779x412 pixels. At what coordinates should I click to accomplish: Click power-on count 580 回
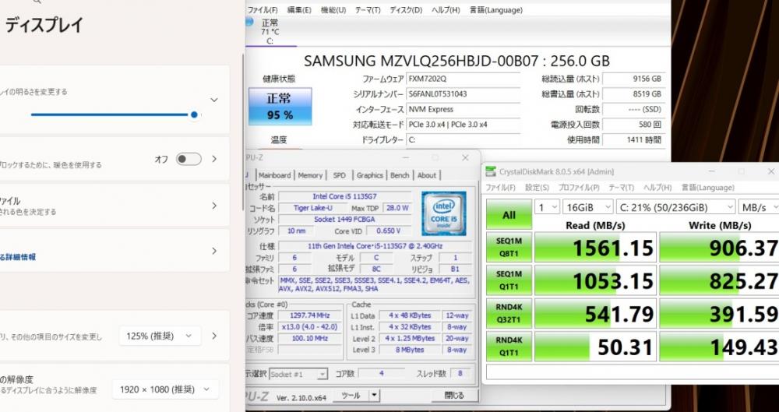coord(633,125)
